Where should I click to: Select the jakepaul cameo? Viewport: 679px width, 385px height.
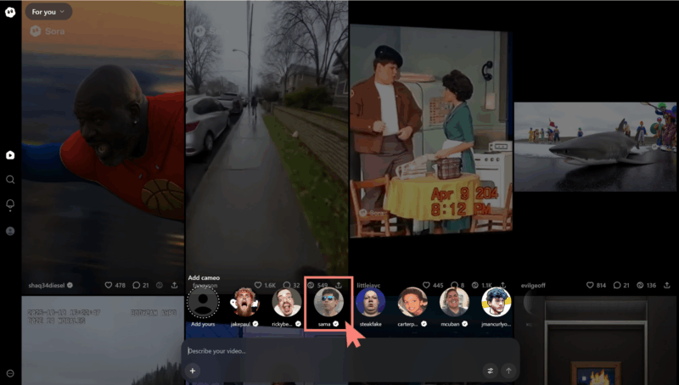click(244, 303)
